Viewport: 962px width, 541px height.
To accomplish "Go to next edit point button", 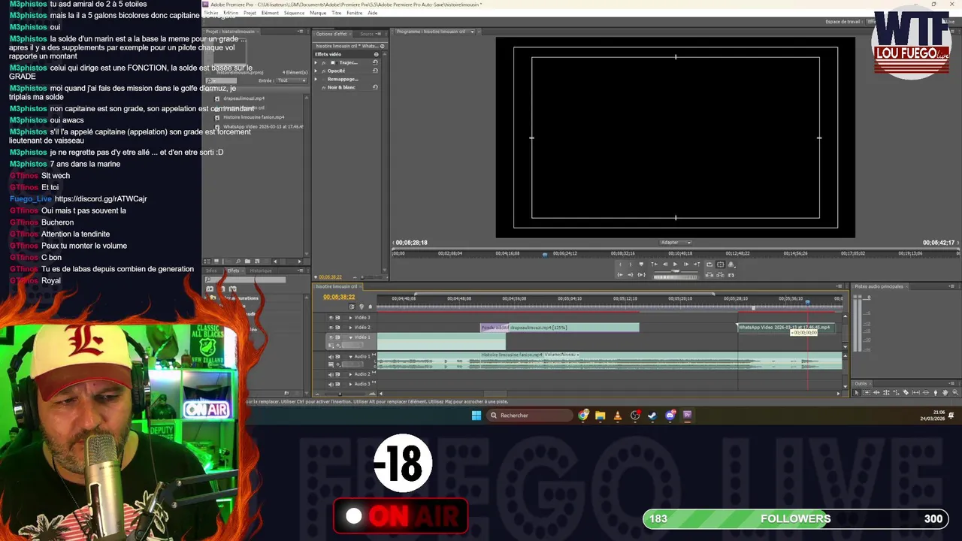I will pyautogui.click(x=697, y=264).
